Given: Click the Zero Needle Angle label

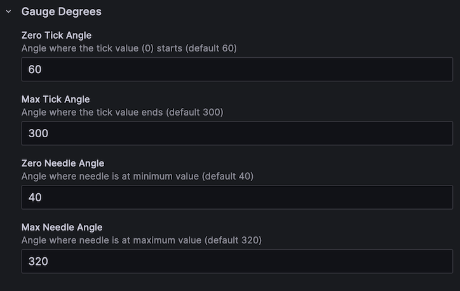Looking at the screenshot, I should pyautogui.click(x=62, y=163).
